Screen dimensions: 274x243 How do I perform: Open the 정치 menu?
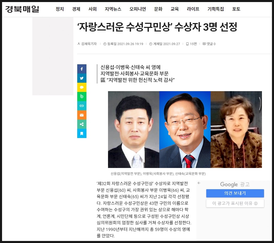(60, 9)
